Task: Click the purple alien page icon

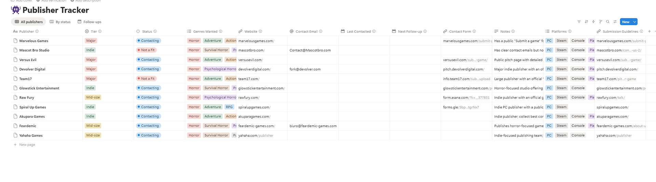Action: point(16,10)
